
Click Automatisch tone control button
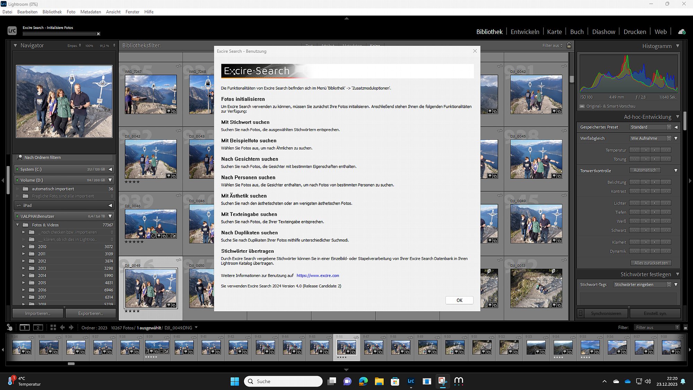[x=645, y=170]
